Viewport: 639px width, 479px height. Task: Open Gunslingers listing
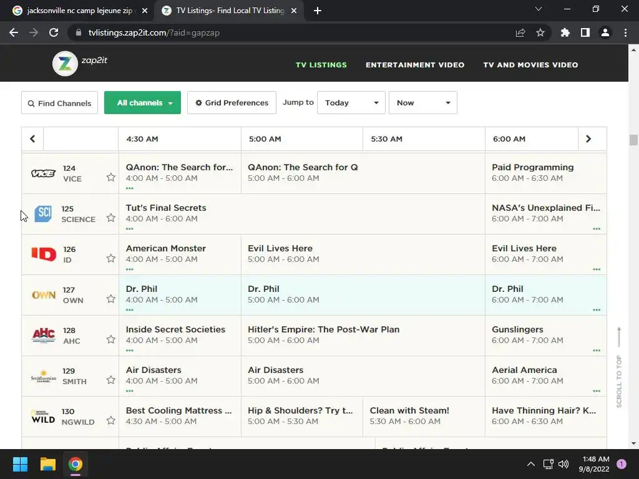click(545, 335)
